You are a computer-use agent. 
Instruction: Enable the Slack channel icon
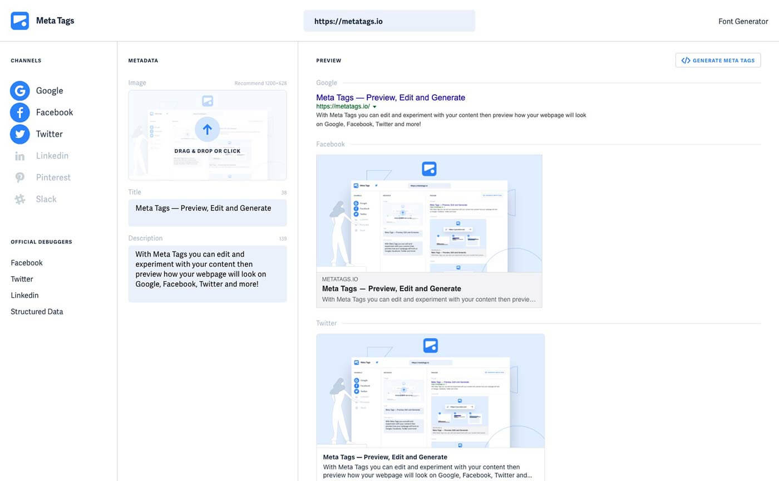(x=20, y=199)
